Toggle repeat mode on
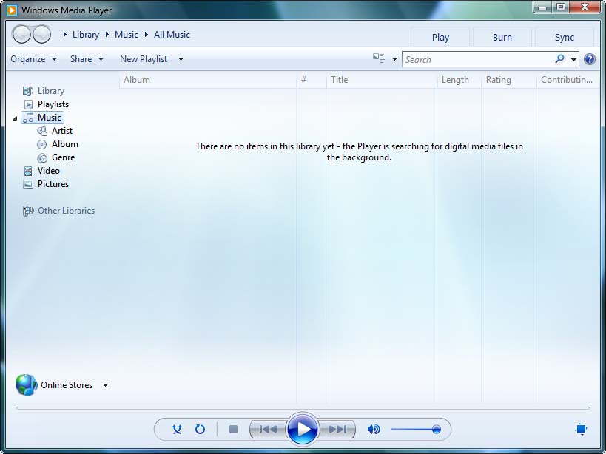 point(200,429)
